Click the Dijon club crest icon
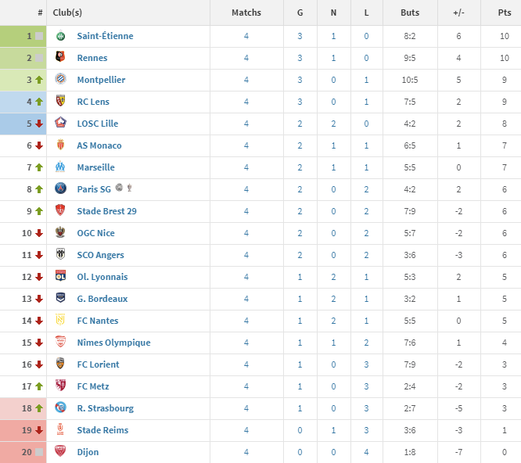 pos(60,450)
